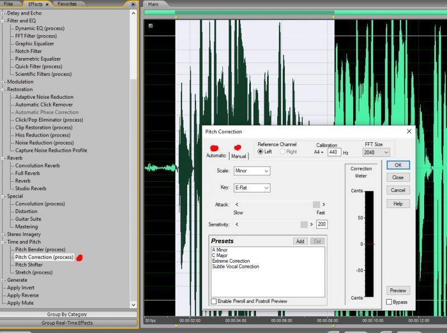Switch to the Automatic tab
Viewport: 447px width, 333px height.
(216, 156)
